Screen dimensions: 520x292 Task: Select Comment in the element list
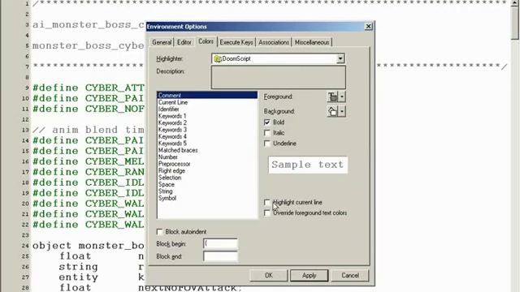(207, 96)
